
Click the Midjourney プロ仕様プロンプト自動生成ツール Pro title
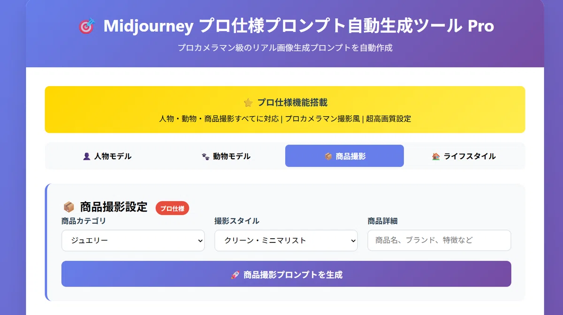[x=299, y=26]
